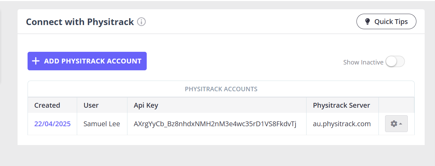Click the Show Inactive label text
Image resolution: width=435 pixels, height=166 pixels.
[x=363, y=62]
